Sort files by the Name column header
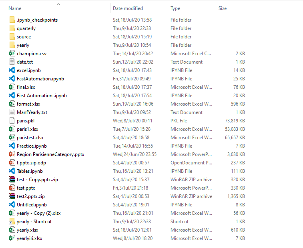The height and width of the screenshot is (248, 303). pos(15,8)
